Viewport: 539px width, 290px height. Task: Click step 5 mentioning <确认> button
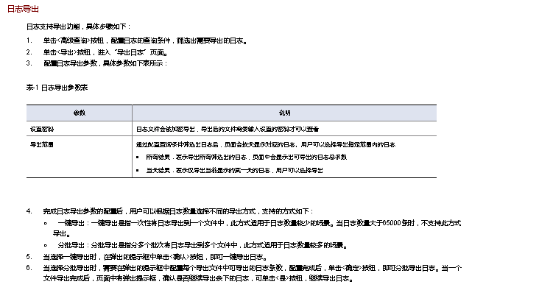(147, 257)
